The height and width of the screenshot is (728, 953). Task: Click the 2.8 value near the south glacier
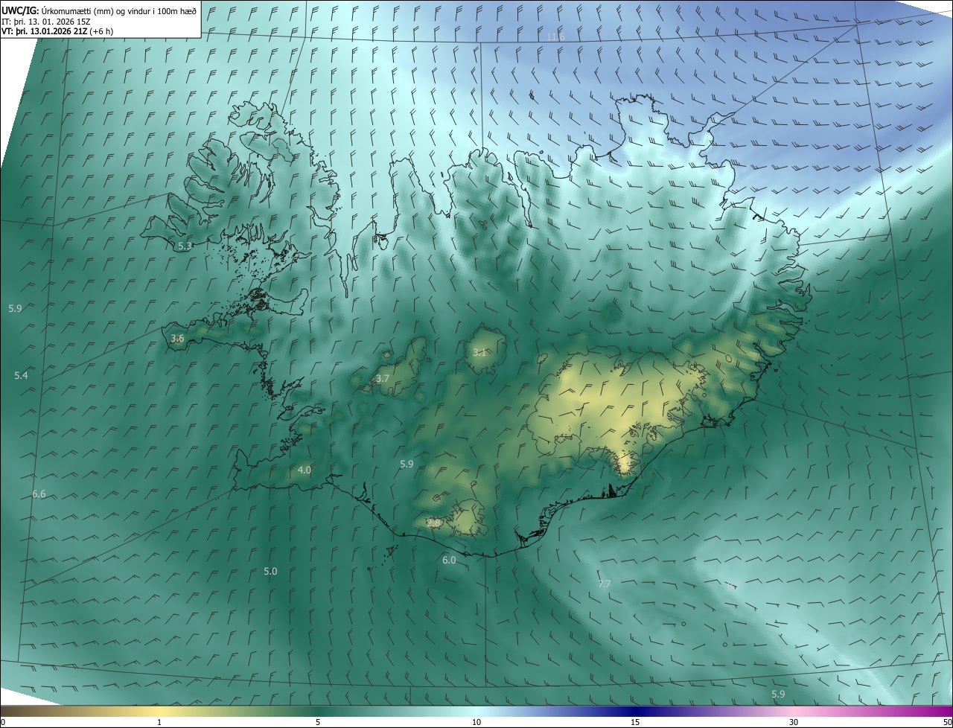433,523
